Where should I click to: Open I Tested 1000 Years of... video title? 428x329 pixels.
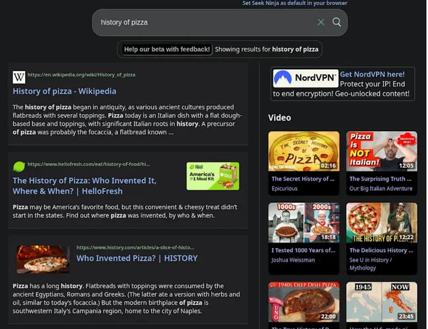303,250
